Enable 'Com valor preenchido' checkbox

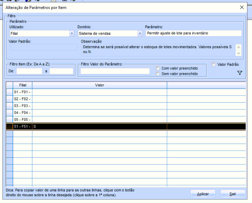point(158,68)
